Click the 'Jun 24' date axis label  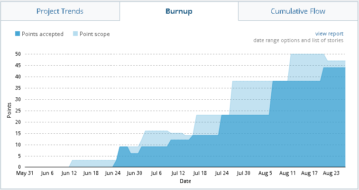coord(113,173)
